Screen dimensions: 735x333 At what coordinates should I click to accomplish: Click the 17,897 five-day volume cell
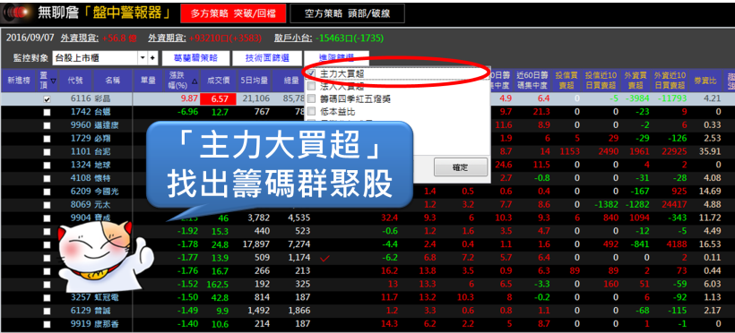tap(257, 244)
